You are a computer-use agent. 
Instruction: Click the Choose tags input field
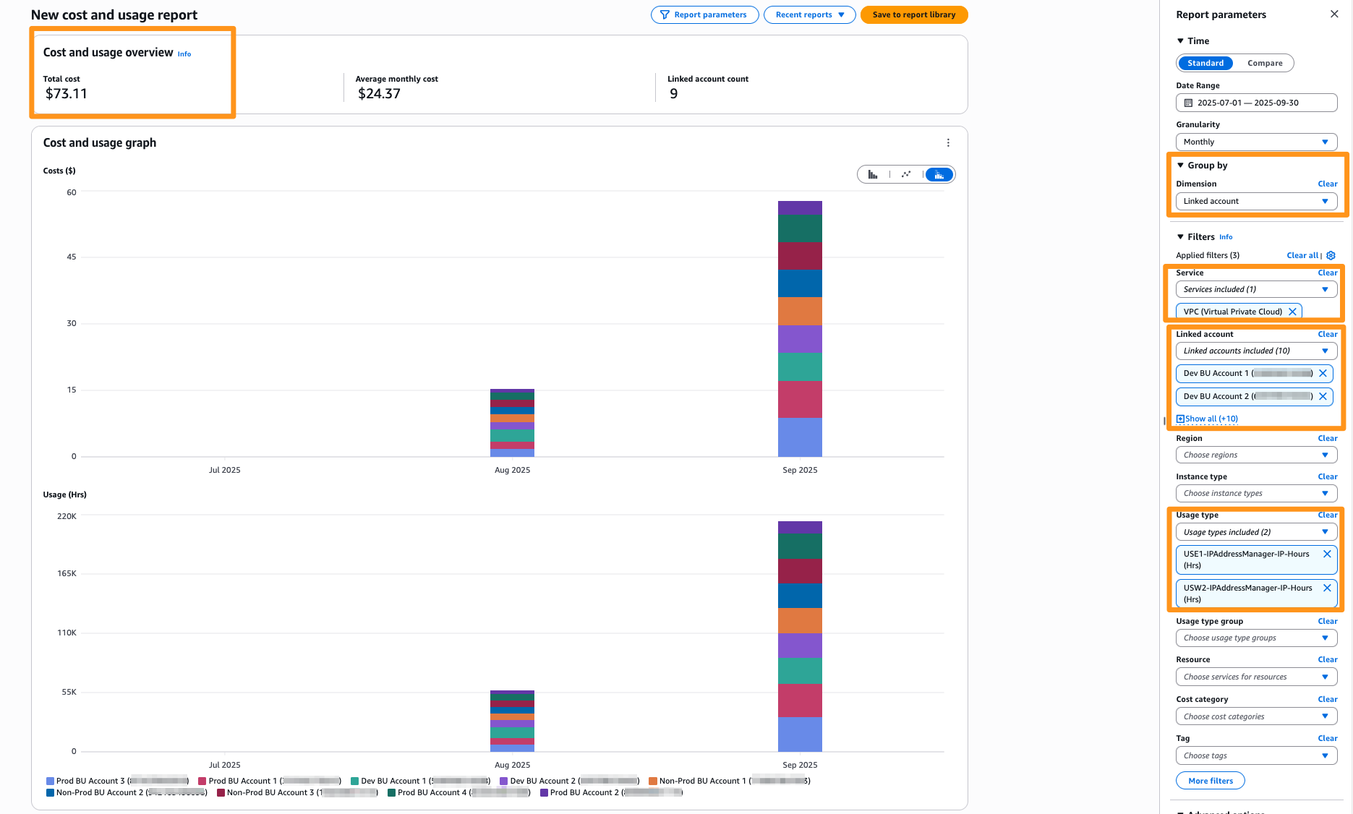coord(1256,755)
